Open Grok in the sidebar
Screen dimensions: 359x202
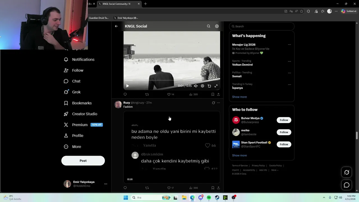click(72, 92)
